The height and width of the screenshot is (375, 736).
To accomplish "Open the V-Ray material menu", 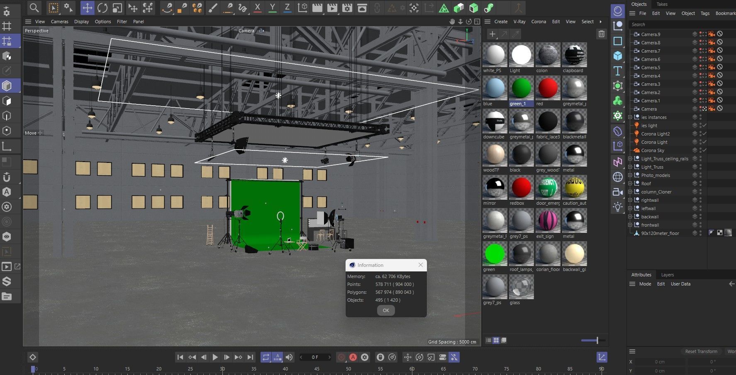I will click(519, 22).
